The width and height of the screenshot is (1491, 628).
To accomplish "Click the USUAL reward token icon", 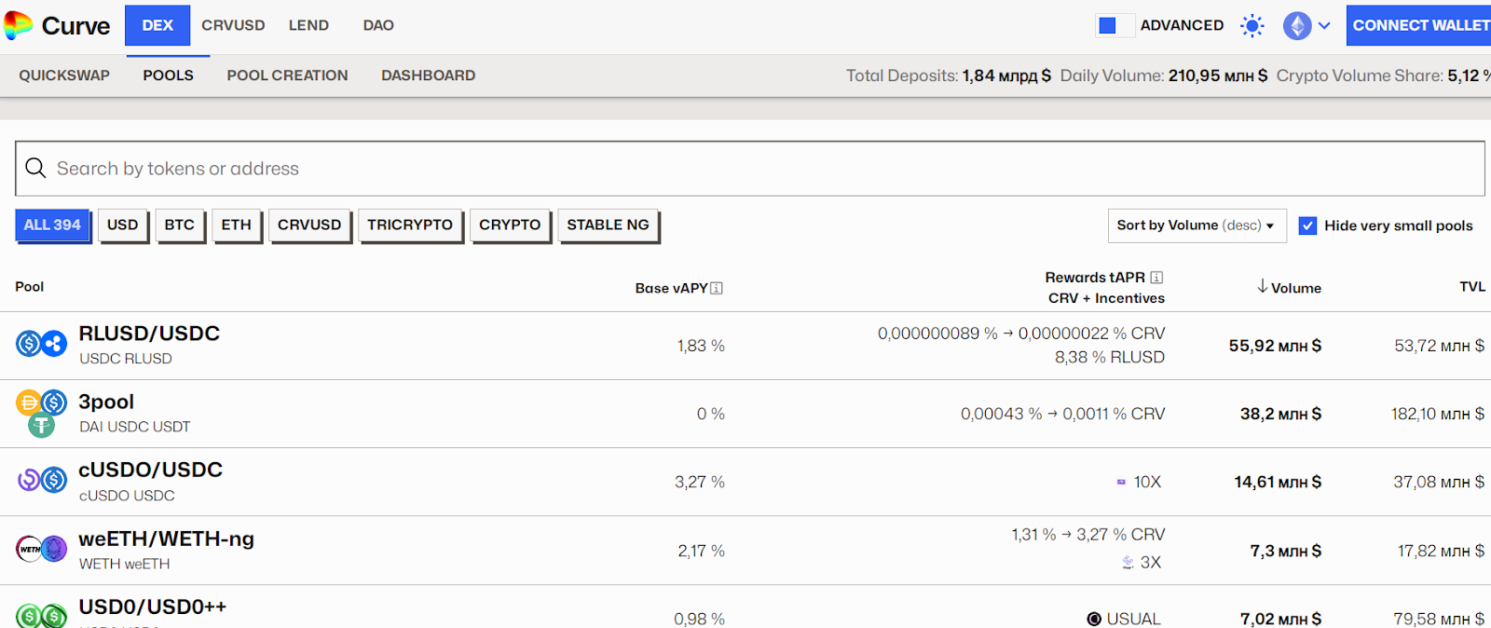I will point(1094,619).
